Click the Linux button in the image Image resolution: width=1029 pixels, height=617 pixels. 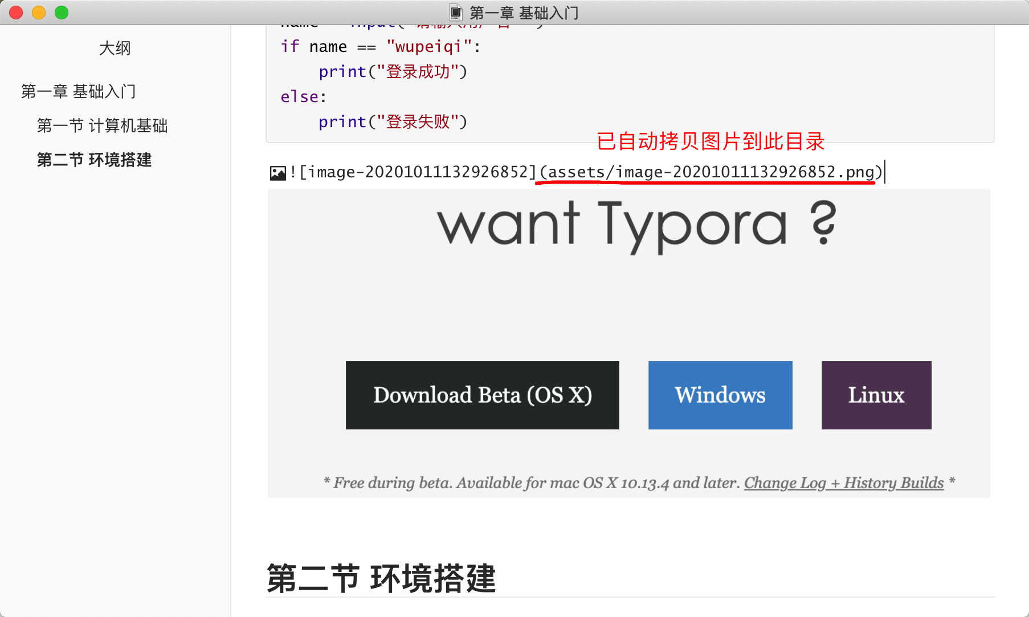tap(876, 395)
